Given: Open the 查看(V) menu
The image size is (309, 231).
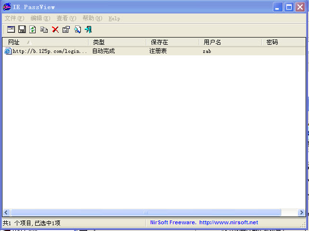Looking at the screenshot, I should click(66, 18).
